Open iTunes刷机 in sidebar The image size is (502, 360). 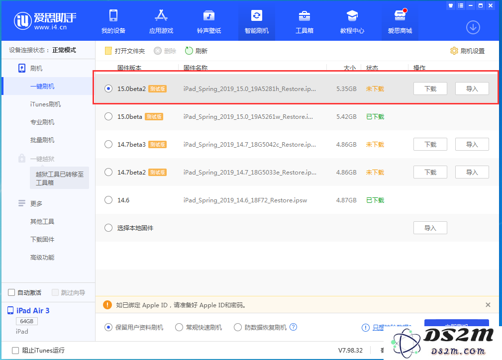45,104
